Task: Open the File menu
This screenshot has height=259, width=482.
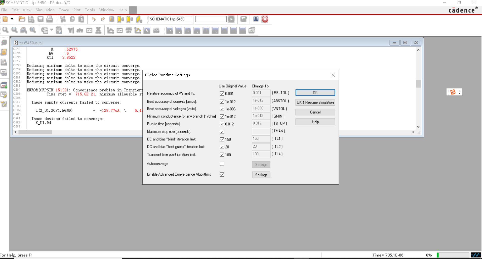Action: [x=4, y=10]
